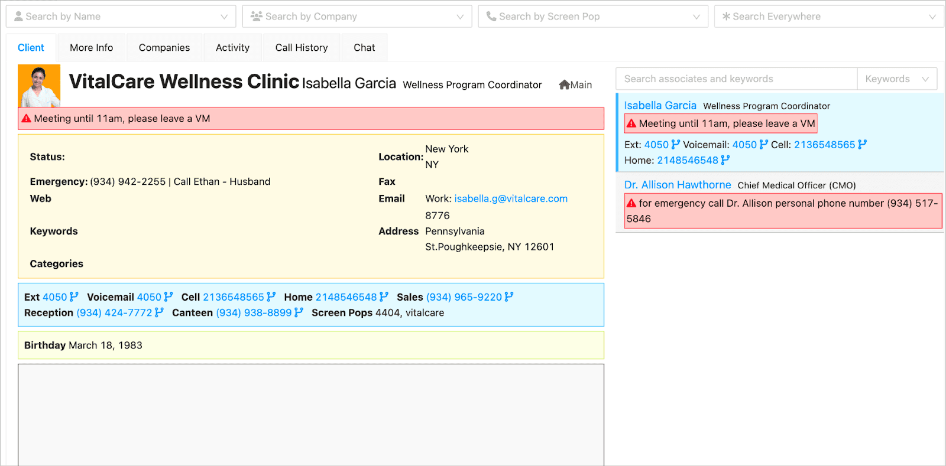Screen dimensions: 946x466
Task: Click the transfer icon next to Voicemail 4050 in the numbers panel
Action: pos(168,296)
